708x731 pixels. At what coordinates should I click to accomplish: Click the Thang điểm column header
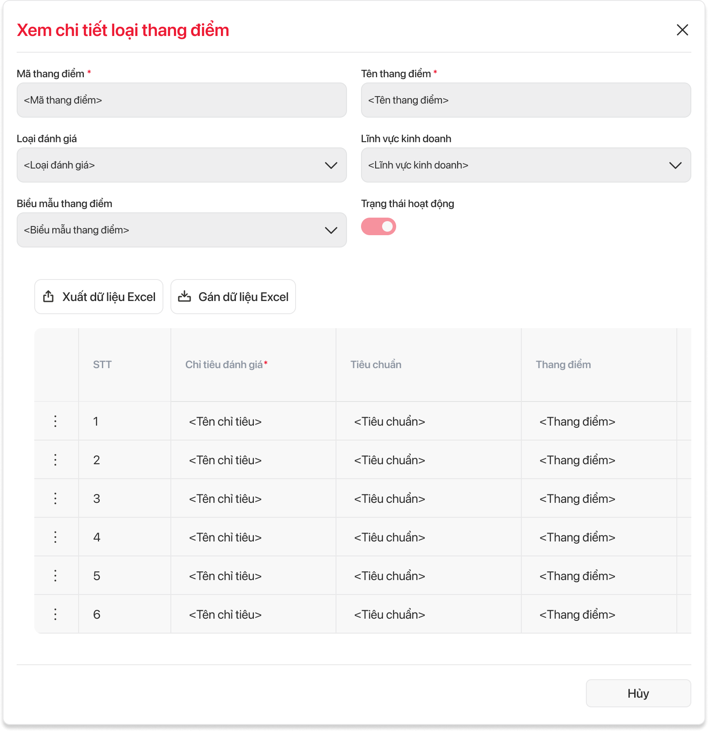click(x=563, y=365)
